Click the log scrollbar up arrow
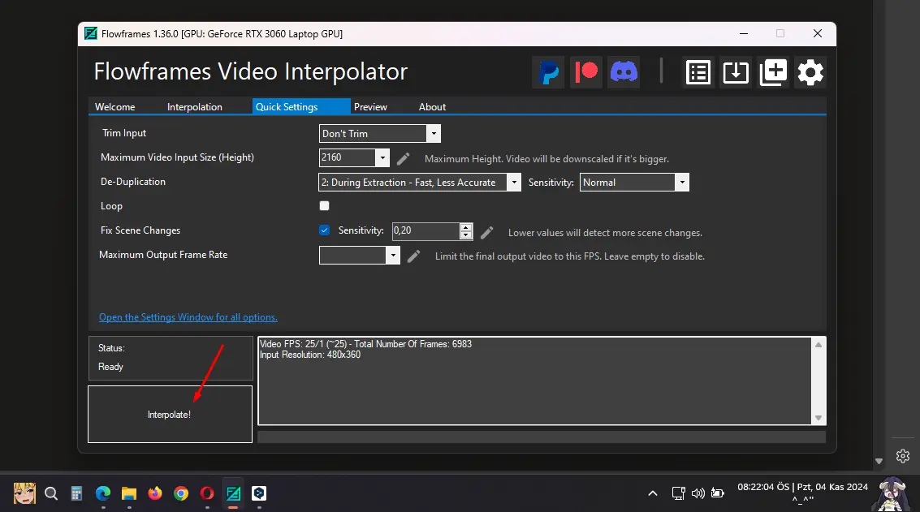The image size is (920, 512). 818,345
